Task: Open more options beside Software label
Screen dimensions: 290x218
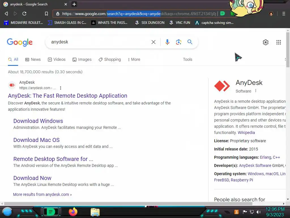Action: pyautogui.click(x=256, y=91)
